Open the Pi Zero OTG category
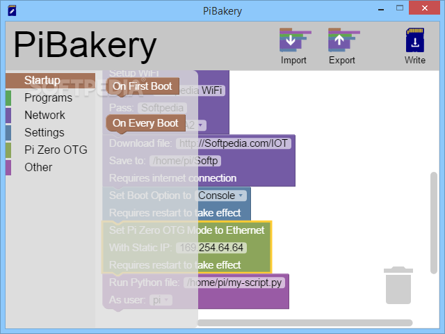The height and width of the screenshot is (334, 445). pos(56,150)
